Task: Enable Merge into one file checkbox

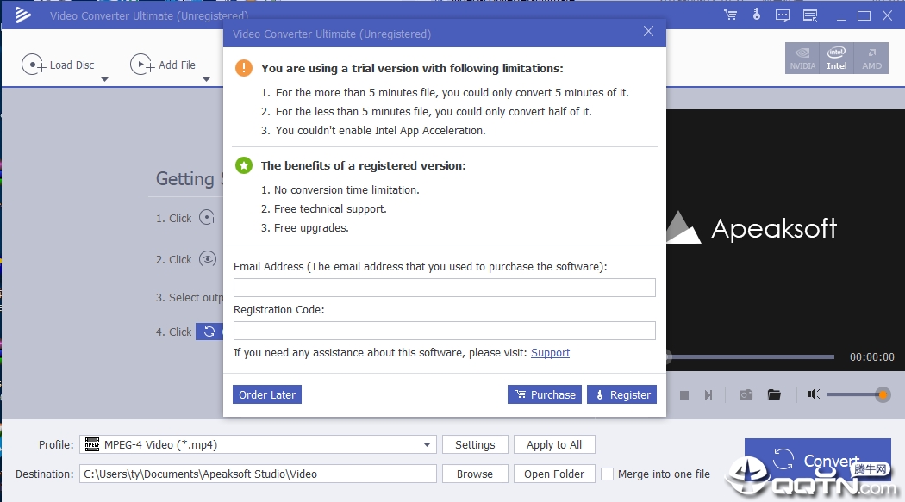Action: 607,474
